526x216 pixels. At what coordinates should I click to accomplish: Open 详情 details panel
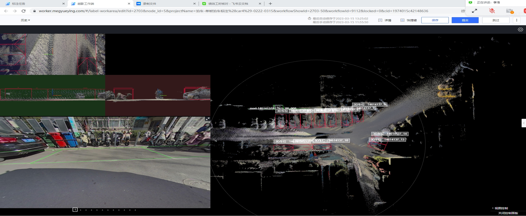pyautogui.click(x=385, y=20)
